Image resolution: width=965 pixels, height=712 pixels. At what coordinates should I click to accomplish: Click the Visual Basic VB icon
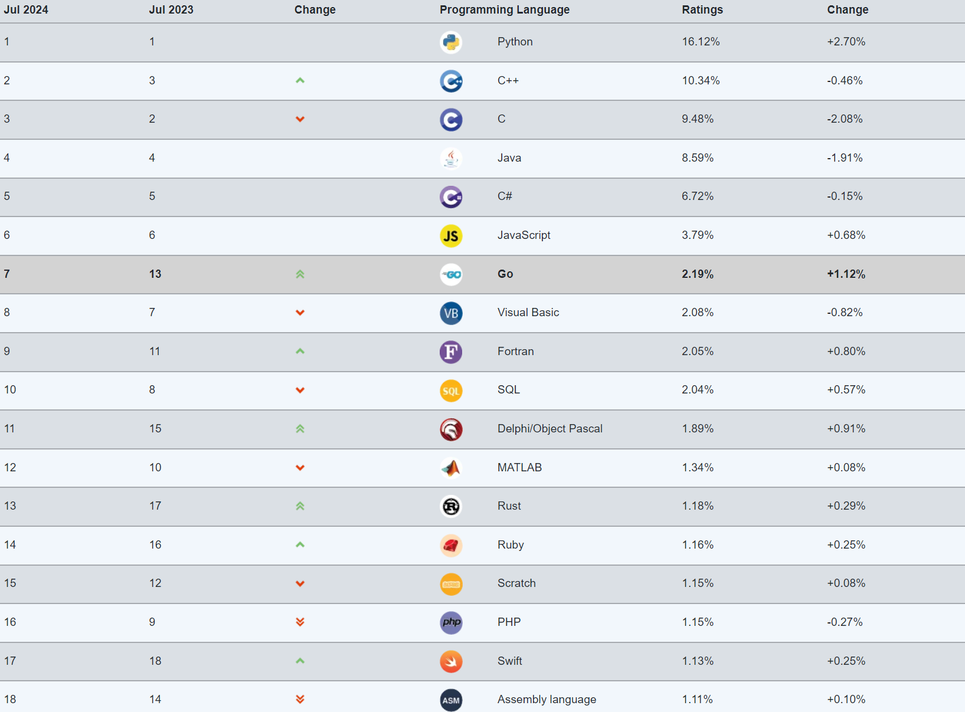tap(451, 313)
